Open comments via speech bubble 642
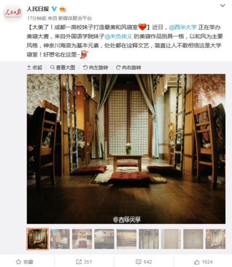Viewport: 232px width, 267px height. [x=143, y=262]
